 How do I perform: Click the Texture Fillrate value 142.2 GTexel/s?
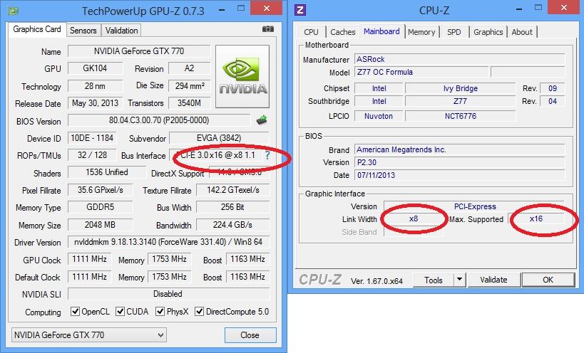coord(232,190)
